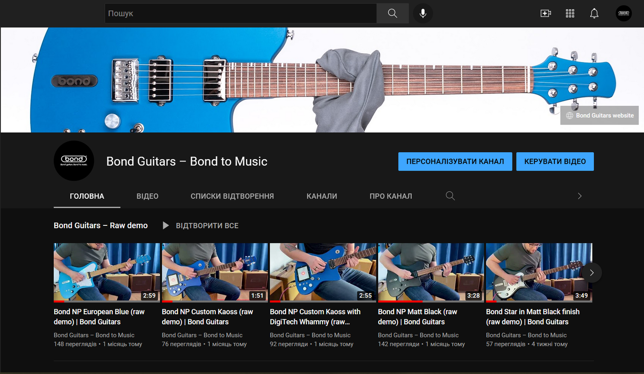Image resolution: width=644 pixels, height=374 pixels.
Task: Click the search magnifier button
Action: point(392,13)
